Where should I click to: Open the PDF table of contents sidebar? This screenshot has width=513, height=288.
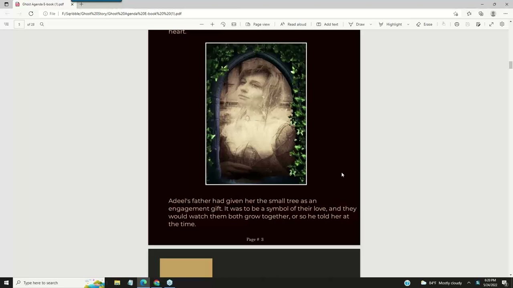[6, 24]
